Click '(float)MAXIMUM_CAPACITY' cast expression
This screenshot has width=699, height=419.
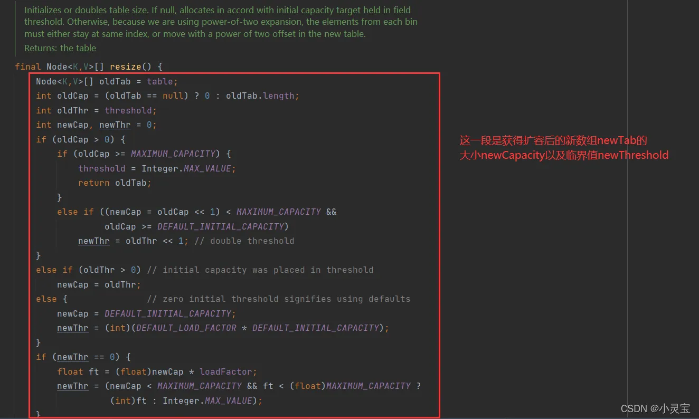click(x=350, y=386)
